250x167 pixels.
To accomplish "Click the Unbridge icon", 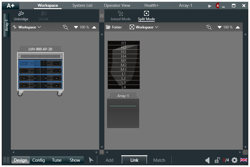I will [21, 13].
